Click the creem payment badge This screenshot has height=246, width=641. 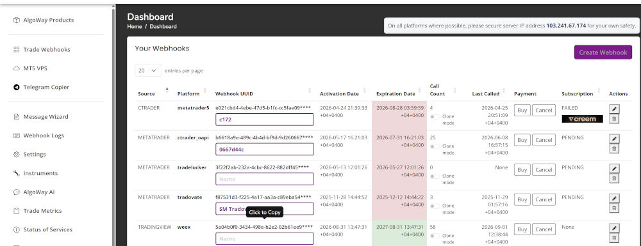pos(582,119)
